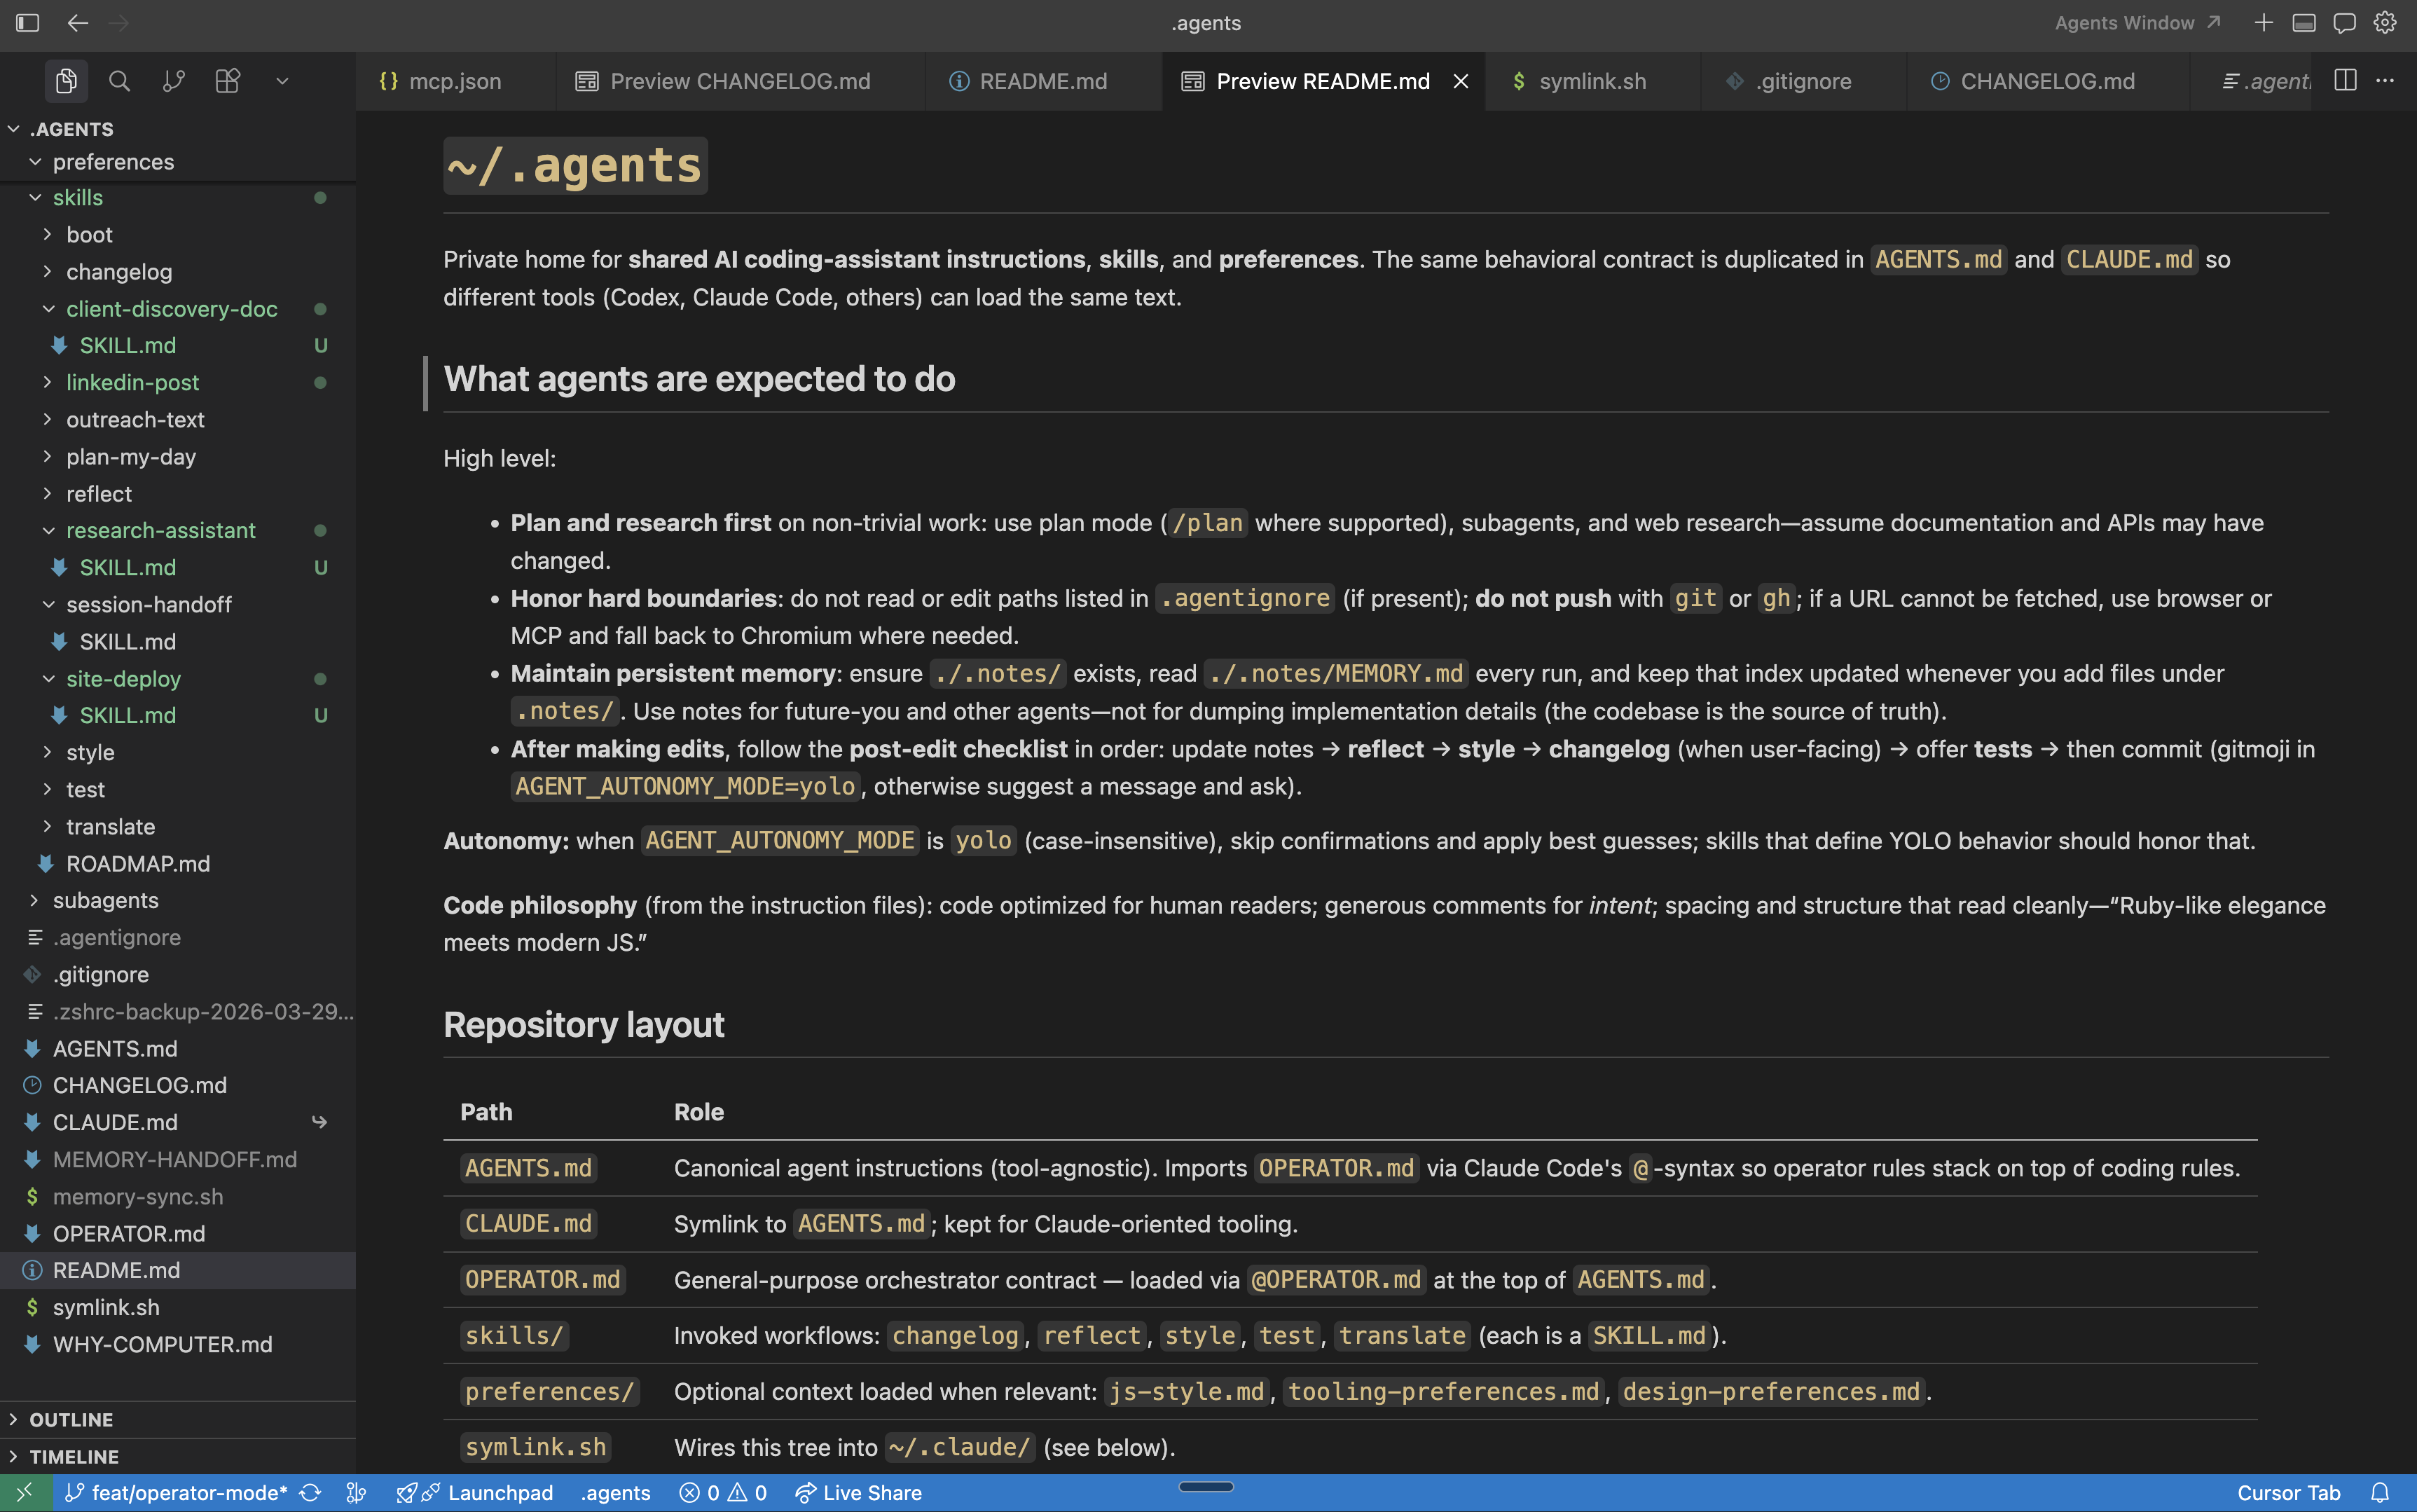2417x1512 pixels.
Task: Open the chat pane icon
Action: coord(2344,23)
